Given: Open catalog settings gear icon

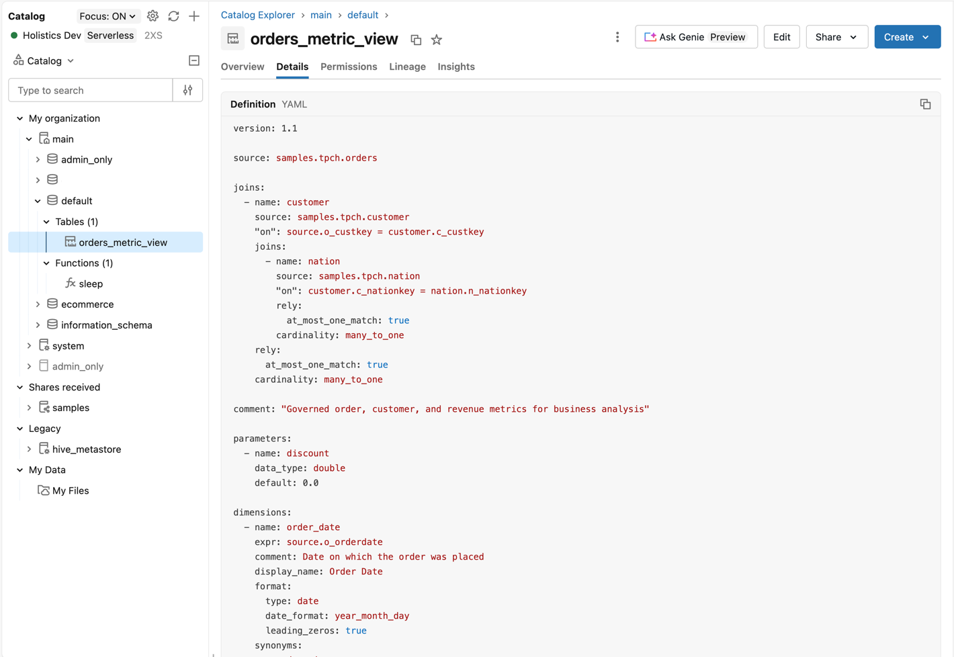Looking at the screenshot, I should pyautogui.click(x=153, y=16).
